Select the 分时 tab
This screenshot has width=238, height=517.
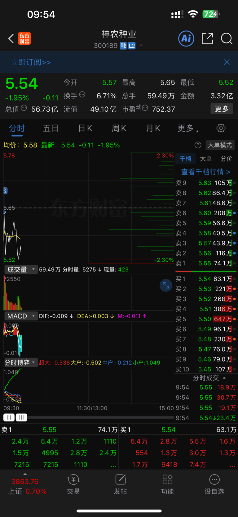pyautogui.click(x=17, y=128)
